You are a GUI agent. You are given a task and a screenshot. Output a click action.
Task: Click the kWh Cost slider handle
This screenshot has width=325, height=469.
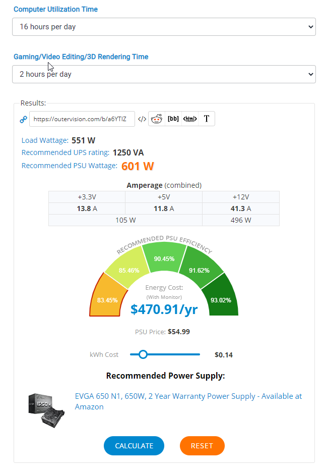click(143, 354)
